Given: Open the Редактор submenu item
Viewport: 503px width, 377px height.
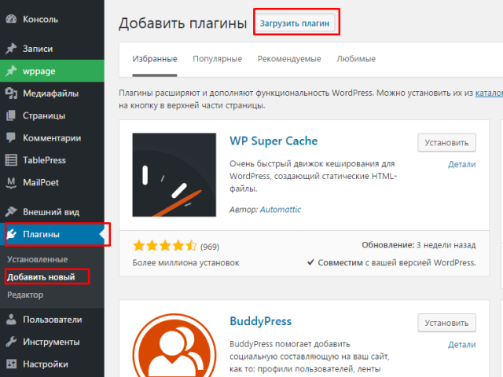Looking at the screenshot, I should tap(25, 295).
